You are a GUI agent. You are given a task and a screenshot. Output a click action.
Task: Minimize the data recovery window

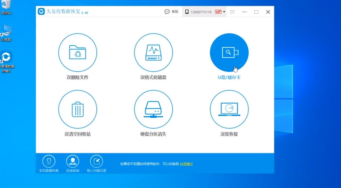point(244,12)
